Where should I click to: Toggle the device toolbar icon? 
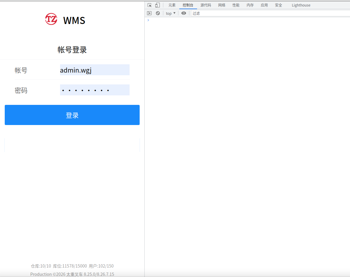[158, 5]
